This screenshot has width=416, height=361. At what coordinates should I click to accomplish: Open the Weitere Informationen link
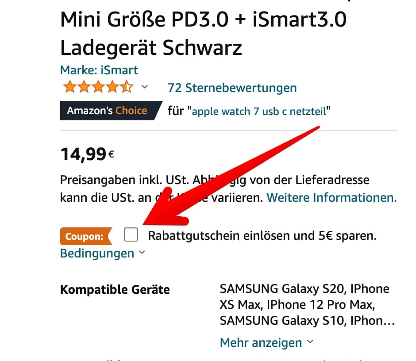pyautogui.click(x=331, y=198)
